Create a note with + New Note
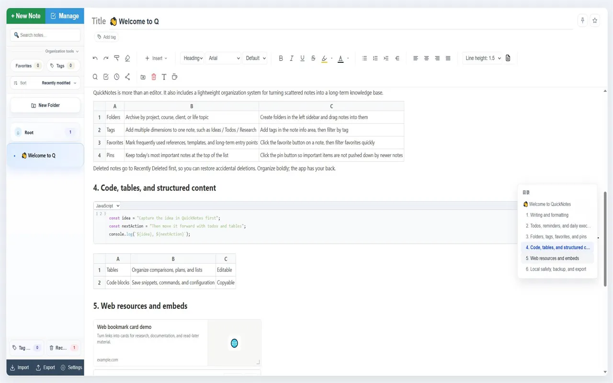The image size is (613, 383). (26, 16)
